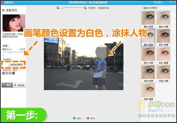Click the zoom slider handle in top toolbar
177x123 pixels.
[62, 8]
